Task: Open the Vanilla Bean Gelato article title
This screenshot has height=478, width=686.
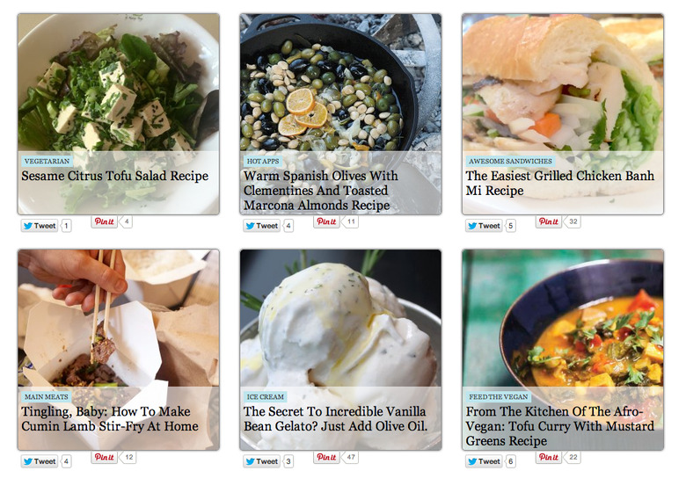Action: 335,418
